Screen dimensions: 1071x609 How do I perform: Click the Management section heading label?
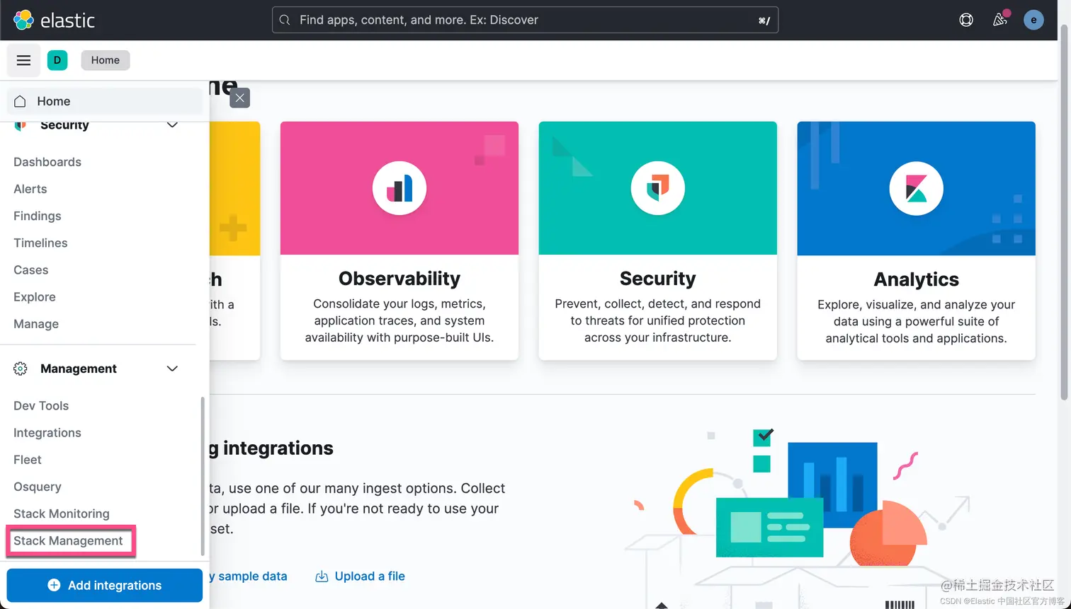coord(79,369)
